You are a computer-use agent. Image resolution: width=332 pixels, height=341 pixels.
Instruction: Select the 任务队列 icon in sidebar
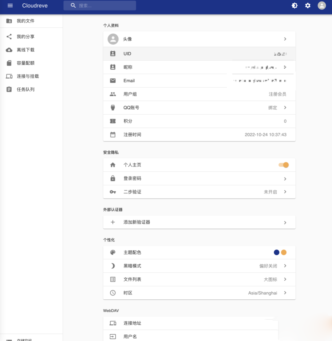pos(9,89)
